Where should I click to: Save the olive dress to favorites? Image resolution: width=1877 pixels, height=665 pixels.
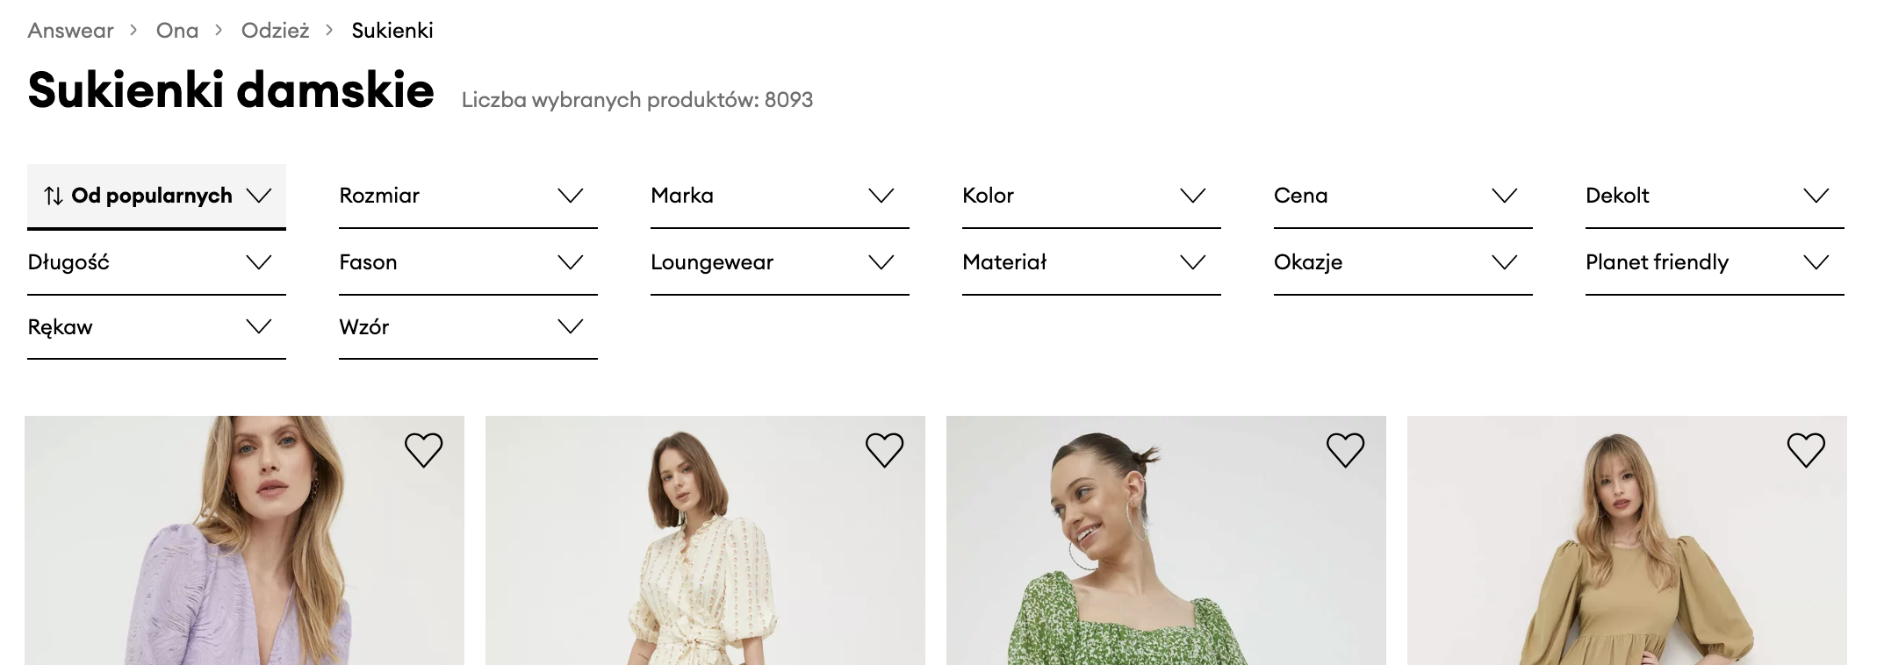(1806, 450)
